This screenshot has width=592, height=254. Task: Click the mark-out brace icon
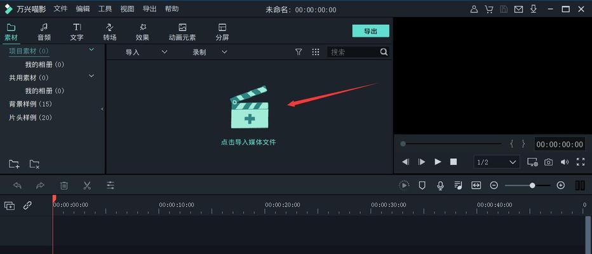[x=523, y=144]
